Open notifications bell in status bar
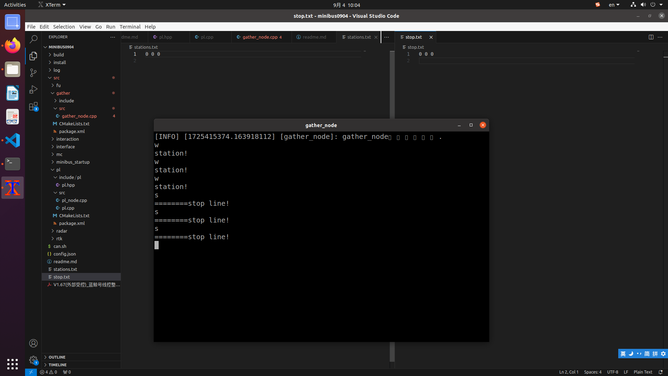The image size is (668, 376). coord(660,372)
